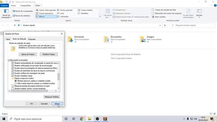217x122 pixels.
Task: Select Não mostrar arquivos, pastas ou unidades ocultas
Action: (x=16, y=83)
